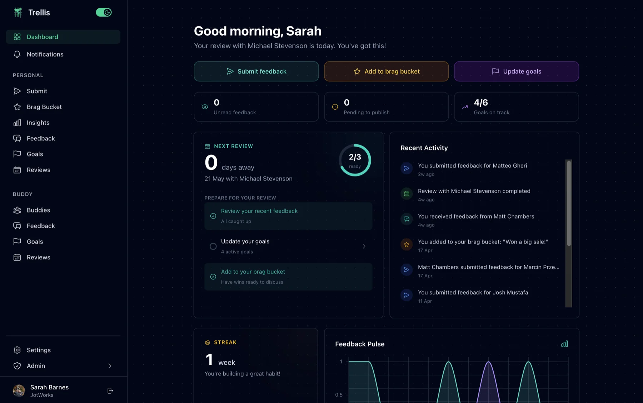Click the Admin shield icon
This screenshot has width=643, height=403.
click(17, 366)
